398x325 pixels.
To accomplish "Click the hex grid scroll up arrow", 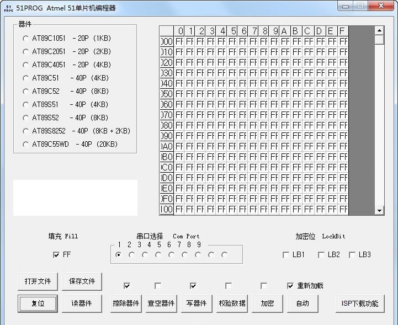I will [379, 31].
